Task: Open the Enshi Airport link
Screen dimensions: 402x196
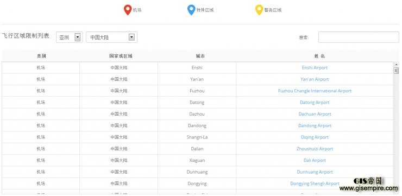Action: [x=315, y=68]
